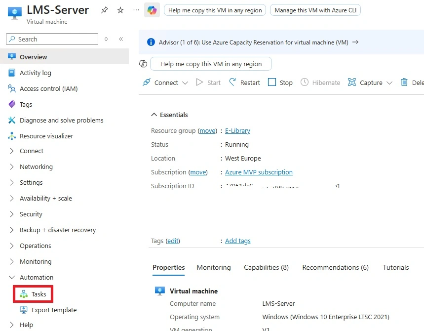Click the Copilot suggestion icon beside prompt
The image size is (424, 331).
click(x=143, y=64)
